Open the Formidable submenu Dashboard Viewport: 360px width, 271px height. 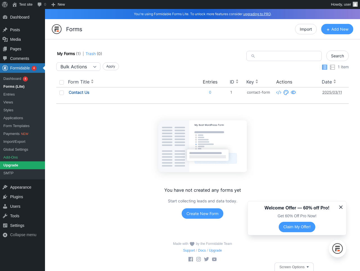pos(22,79)
